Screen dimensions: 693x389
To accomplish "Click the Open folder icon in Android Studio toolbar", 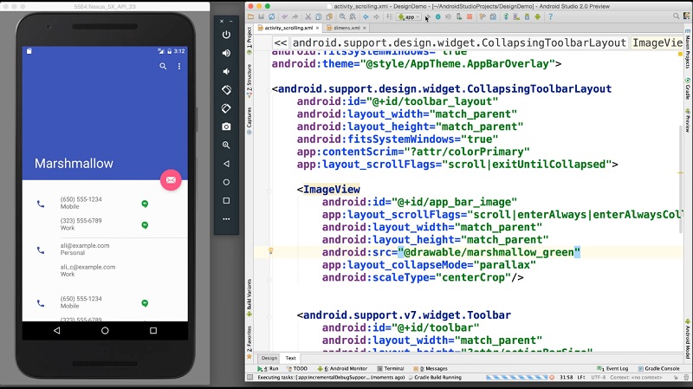I will click(x=250, y=16).
